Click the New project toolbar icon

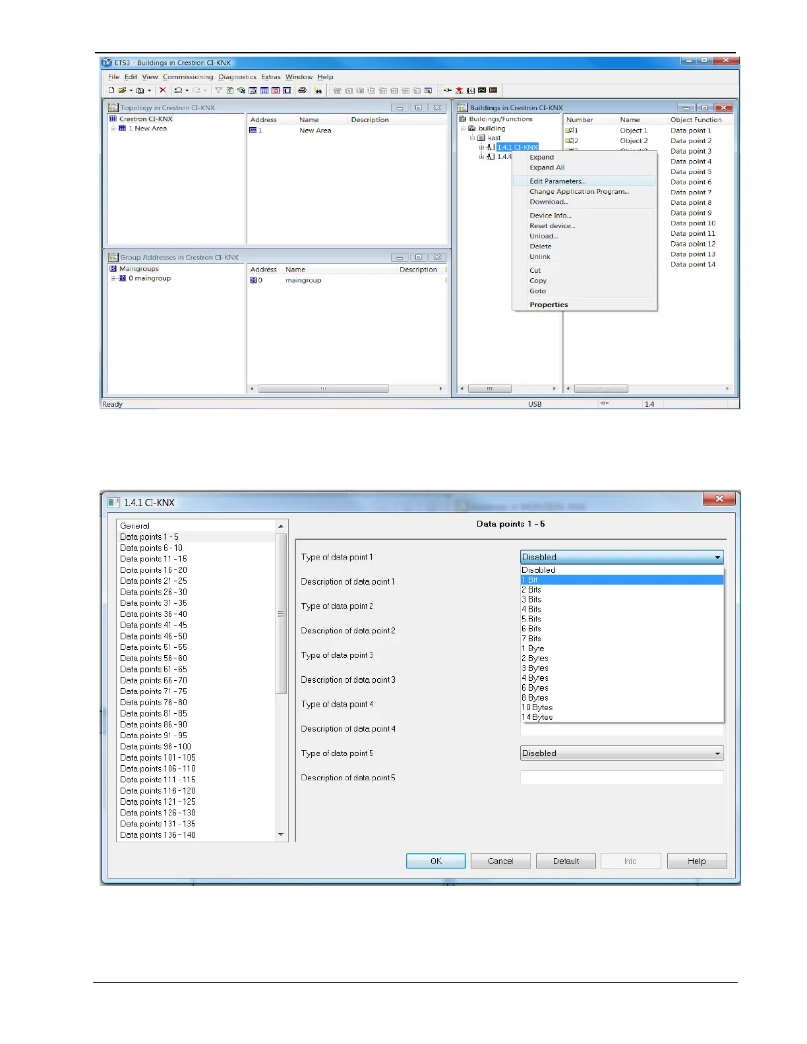click(111, 90)
